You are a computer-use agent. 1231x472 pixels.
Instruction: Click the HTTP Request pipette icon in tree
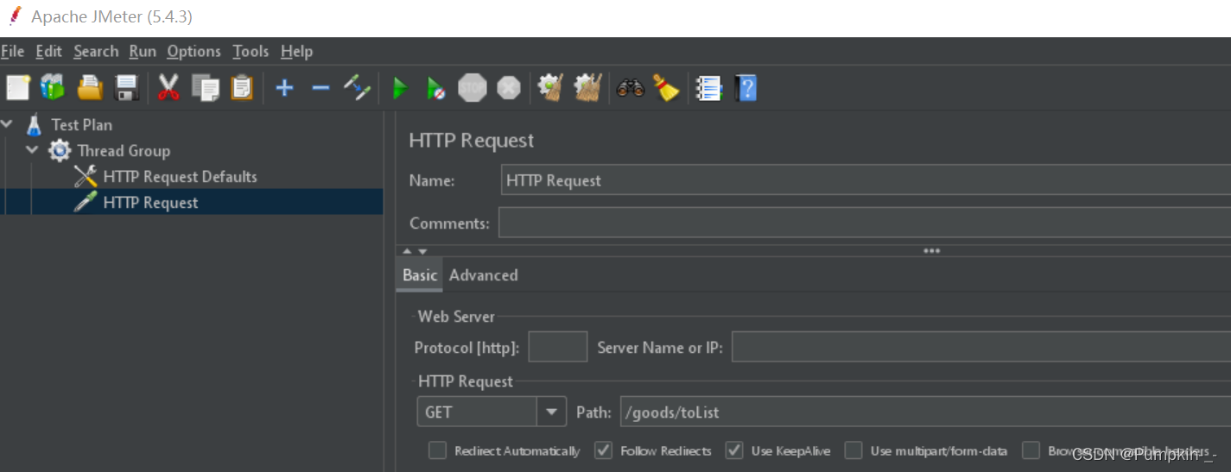[x=85, y=203]
